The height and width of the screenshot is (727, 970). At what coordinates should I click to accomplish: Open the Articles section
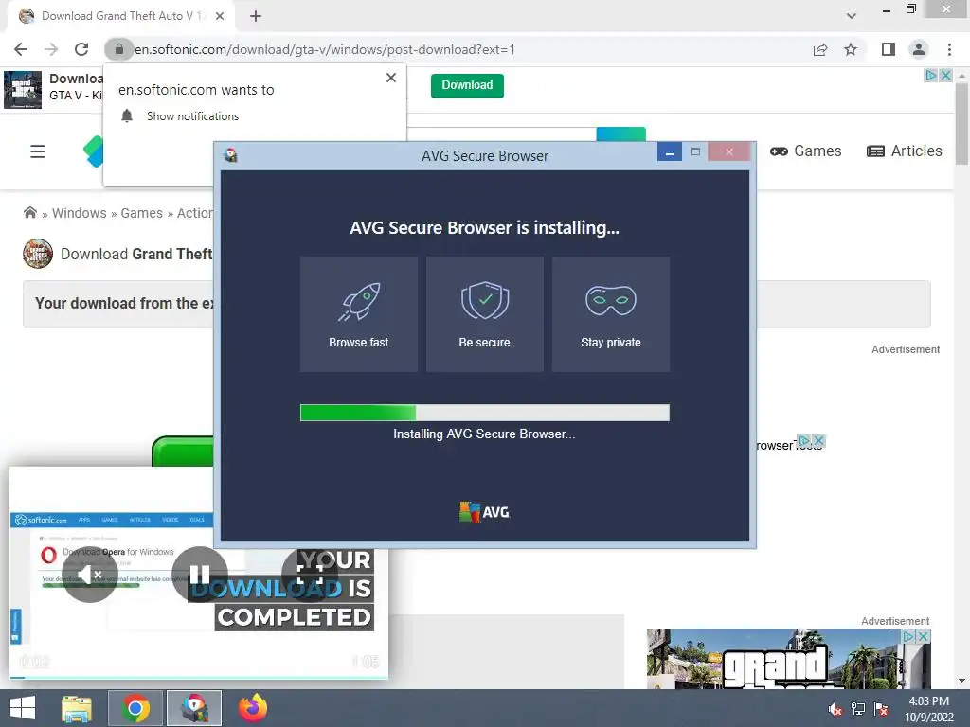pyautogui.click(x=905, y=151)
